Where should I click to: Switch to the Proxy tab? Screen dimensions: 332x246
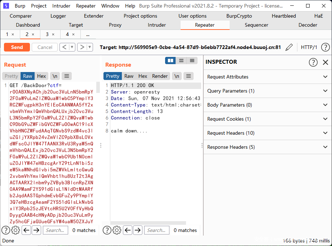(x=115, y=25)
